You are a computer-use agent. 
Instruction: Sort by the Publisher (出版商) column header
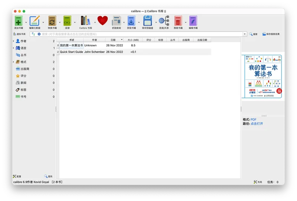[186, 40]
